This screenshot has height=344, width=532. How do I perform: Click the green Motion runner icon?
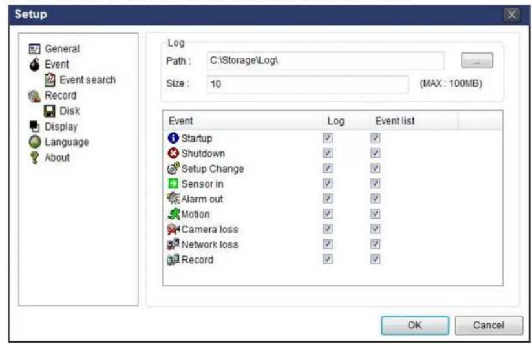click(173, 214)
